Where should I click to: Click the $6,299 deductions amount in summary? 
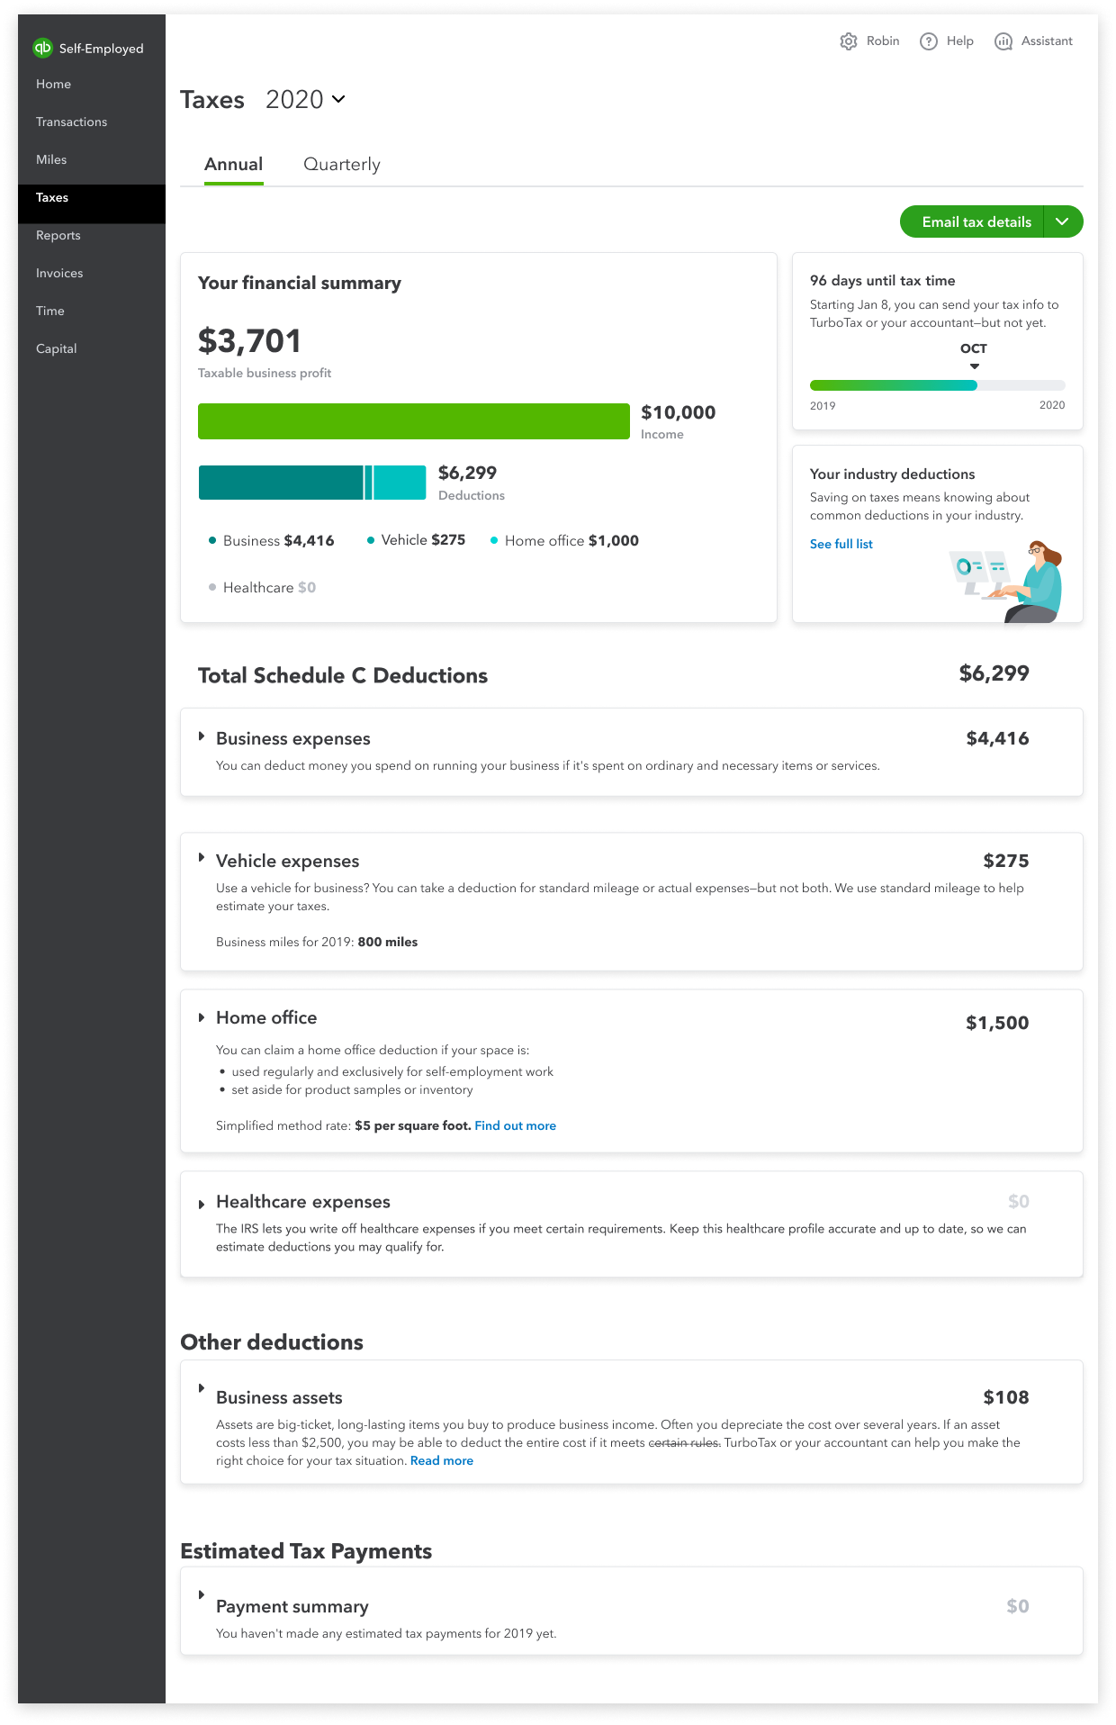(x=467, y=473)
